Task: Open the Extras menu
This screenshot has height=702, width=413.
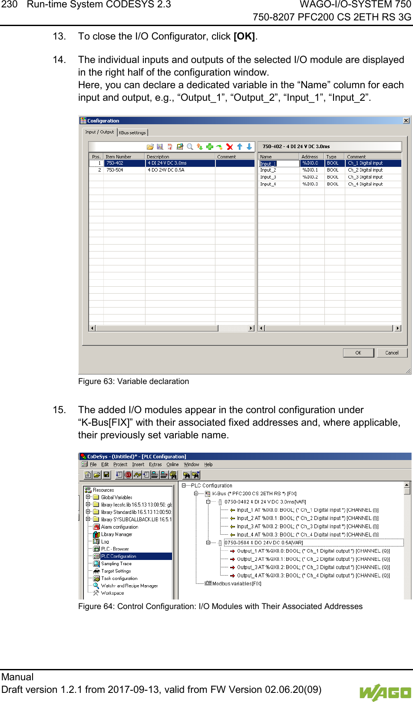Action: pos(155,464)
